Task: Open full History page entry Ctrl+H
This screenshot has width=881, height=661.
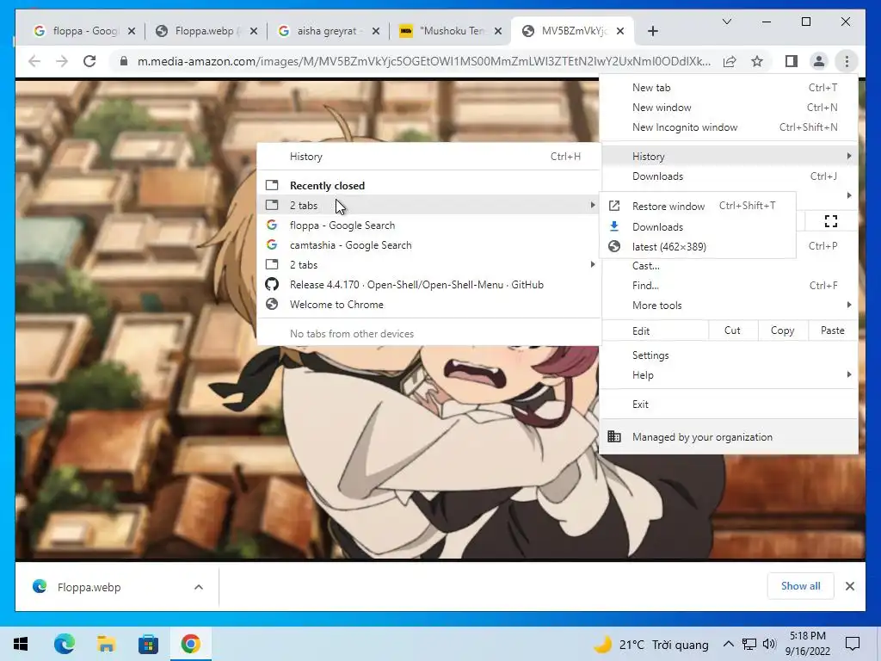Action: tap(429, 157)
